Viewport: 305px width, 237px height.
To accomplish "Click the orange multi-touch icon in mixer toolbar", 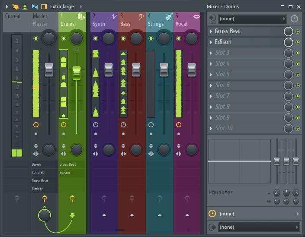I will click(16, 6).
